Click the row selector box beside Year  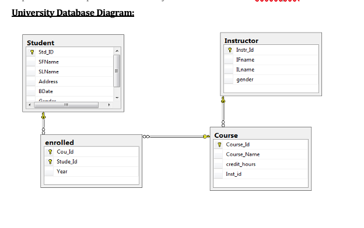[x=49, y=172]
